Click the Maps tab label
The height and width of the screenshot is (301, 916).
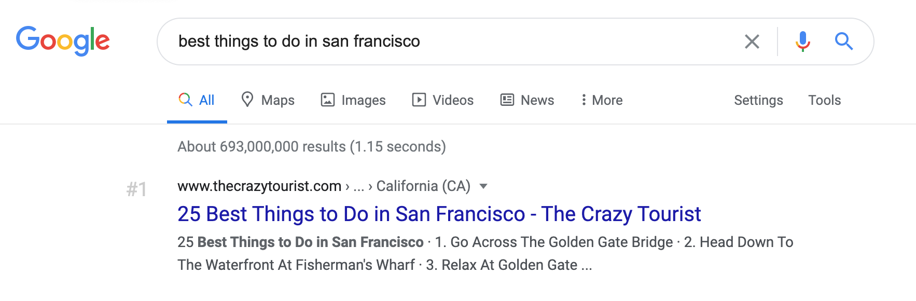click(x=277, y=100)
